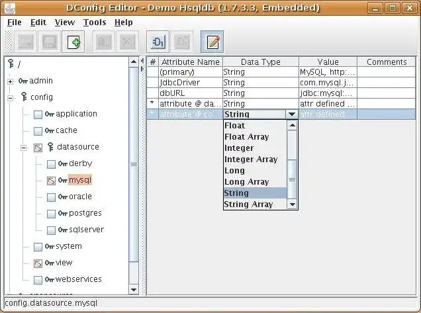Click the plug-shaped connect toolbar button
This screenshot has height=313, width=421.
tap(158, 42)
